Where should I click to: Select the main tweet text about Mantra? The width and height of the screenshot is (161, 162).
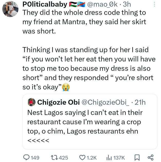click(89, 50)
